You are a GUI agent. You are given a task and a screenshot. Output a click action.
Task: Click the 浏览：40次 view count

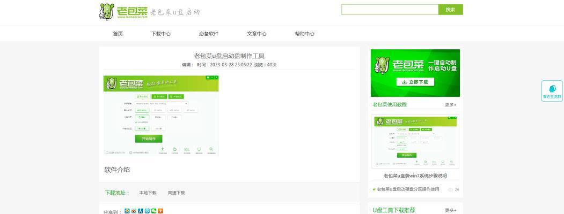coord(266,65)
